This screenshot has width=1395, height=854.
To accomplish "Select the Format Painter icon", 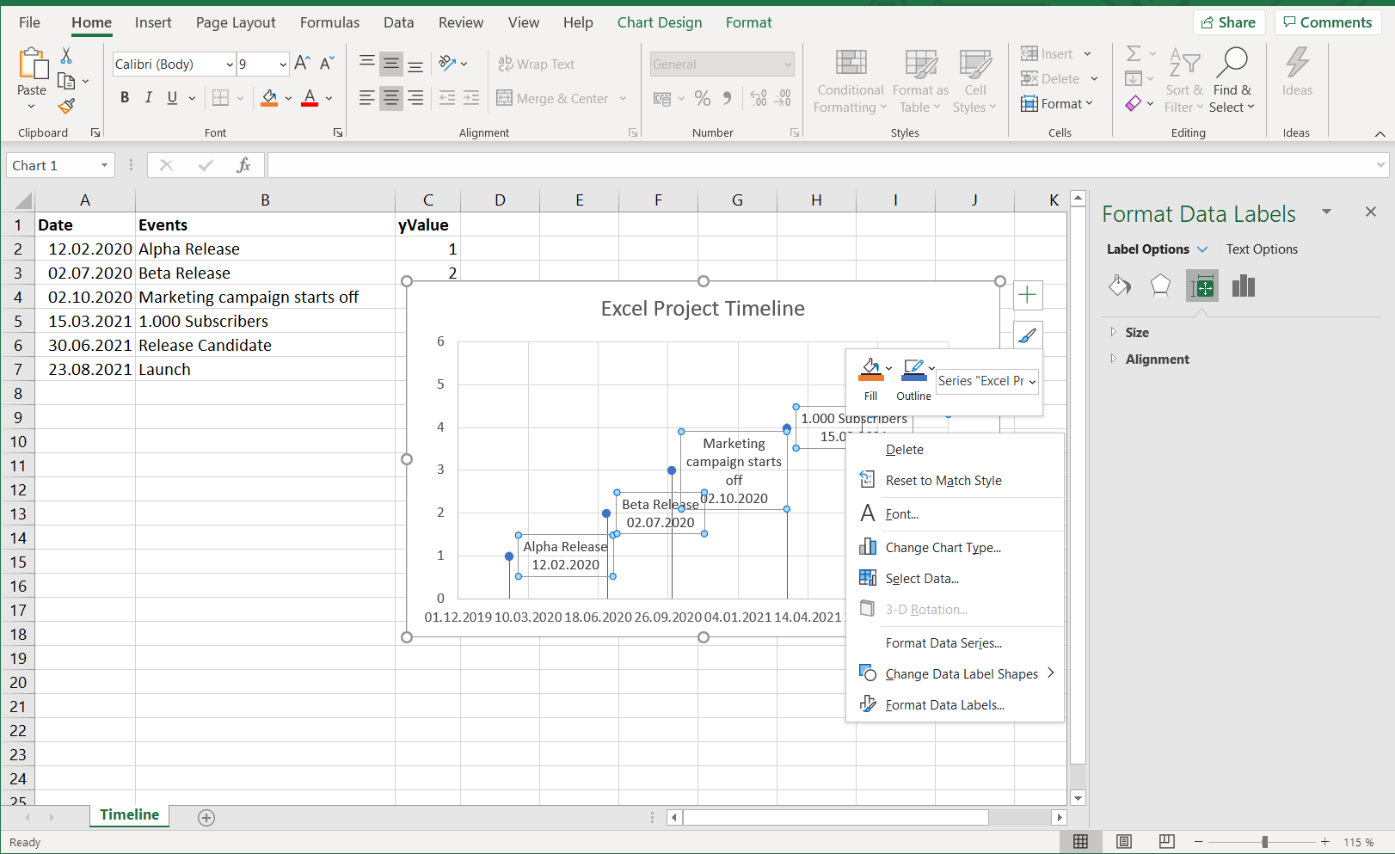I will pyautogui.click(x=66, y=107).
